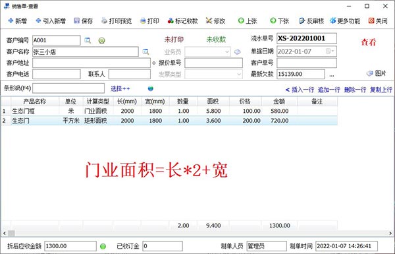This screenshot has width=395, height=254.
Task: Click the 选择++ link
Action: 120,88
